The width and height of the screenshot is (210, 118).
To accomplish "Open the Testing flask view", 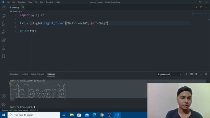I will pos(4,48).
